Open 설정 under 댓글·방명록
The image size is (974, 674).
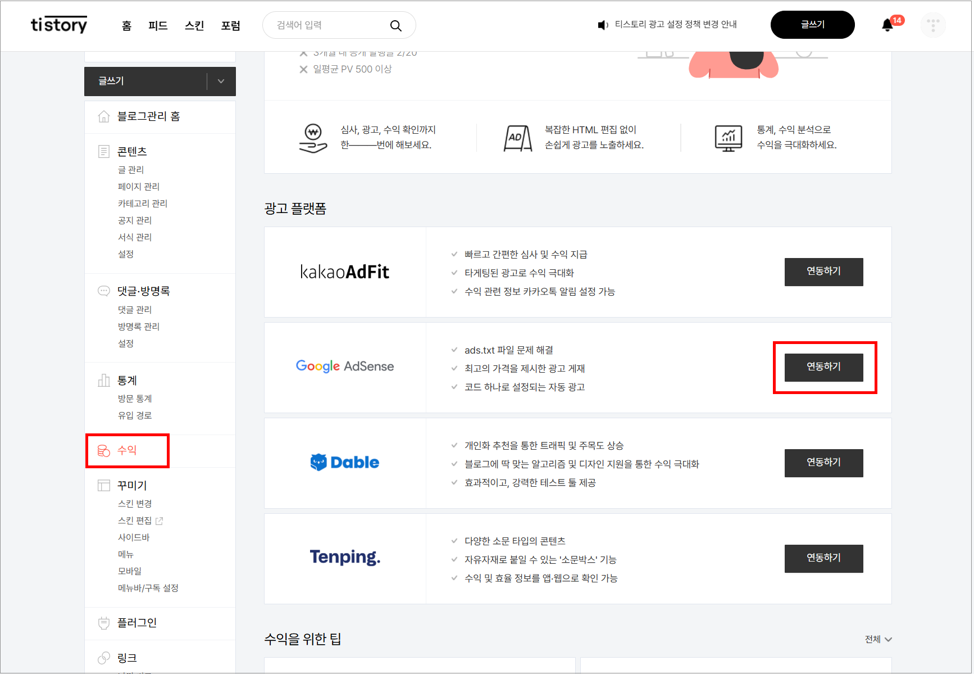point(126,343)
